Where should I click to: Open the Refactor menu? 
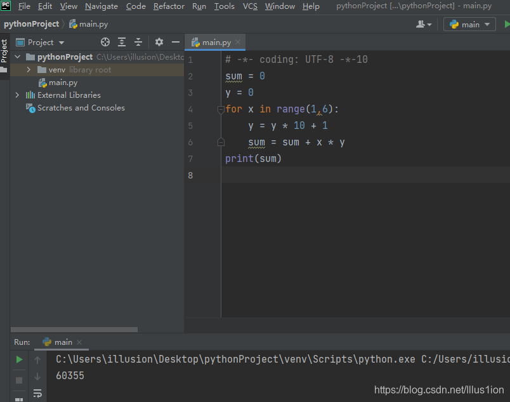(169, 6)
